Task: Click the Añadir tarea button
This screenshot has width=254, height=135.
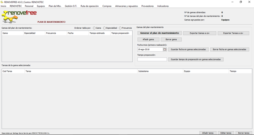Action: coord(208,133)
